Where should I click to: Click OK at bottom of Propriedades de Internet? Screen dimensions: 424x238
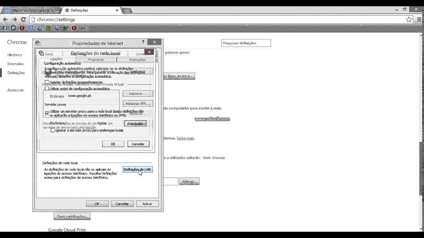tap(97, 204)
